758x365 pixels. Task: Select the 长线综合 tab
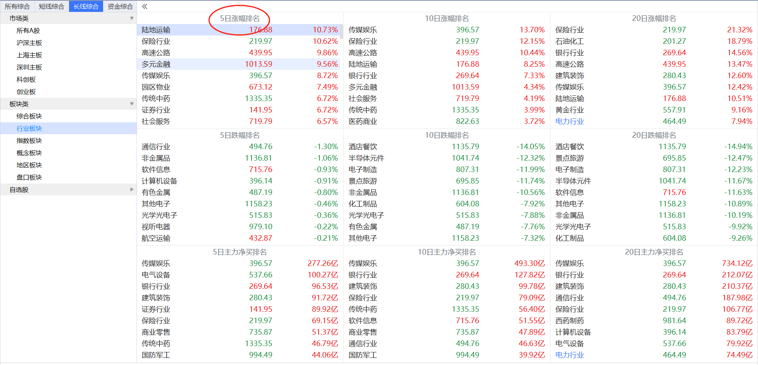click(x=86, y=6)
